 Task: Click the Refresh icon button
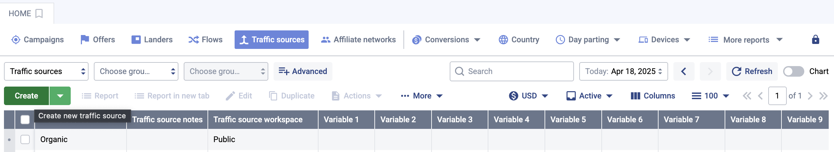[x=737, y=71]
